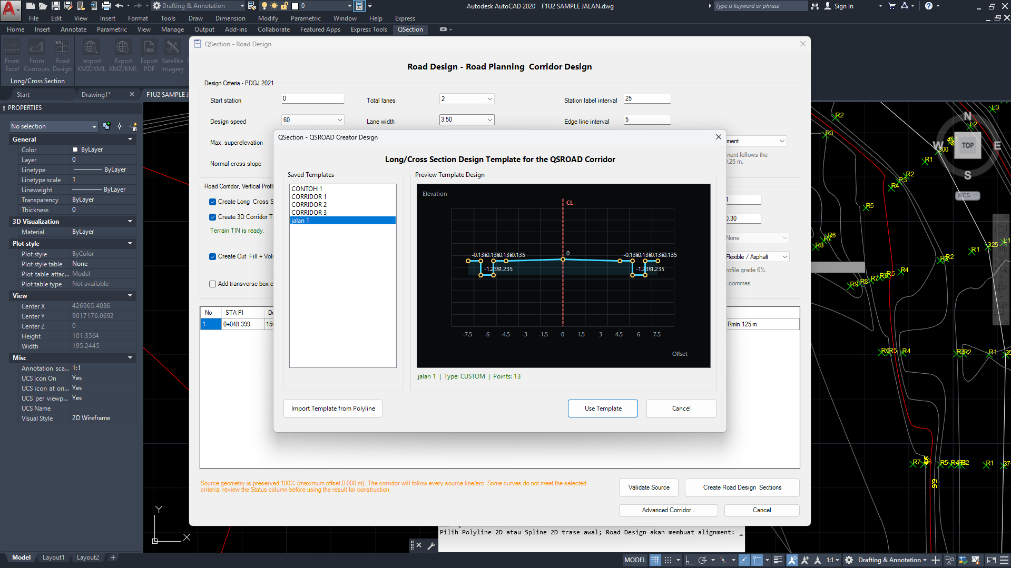Click the Help question mark icon in title bar

click(x=929, y=6)
